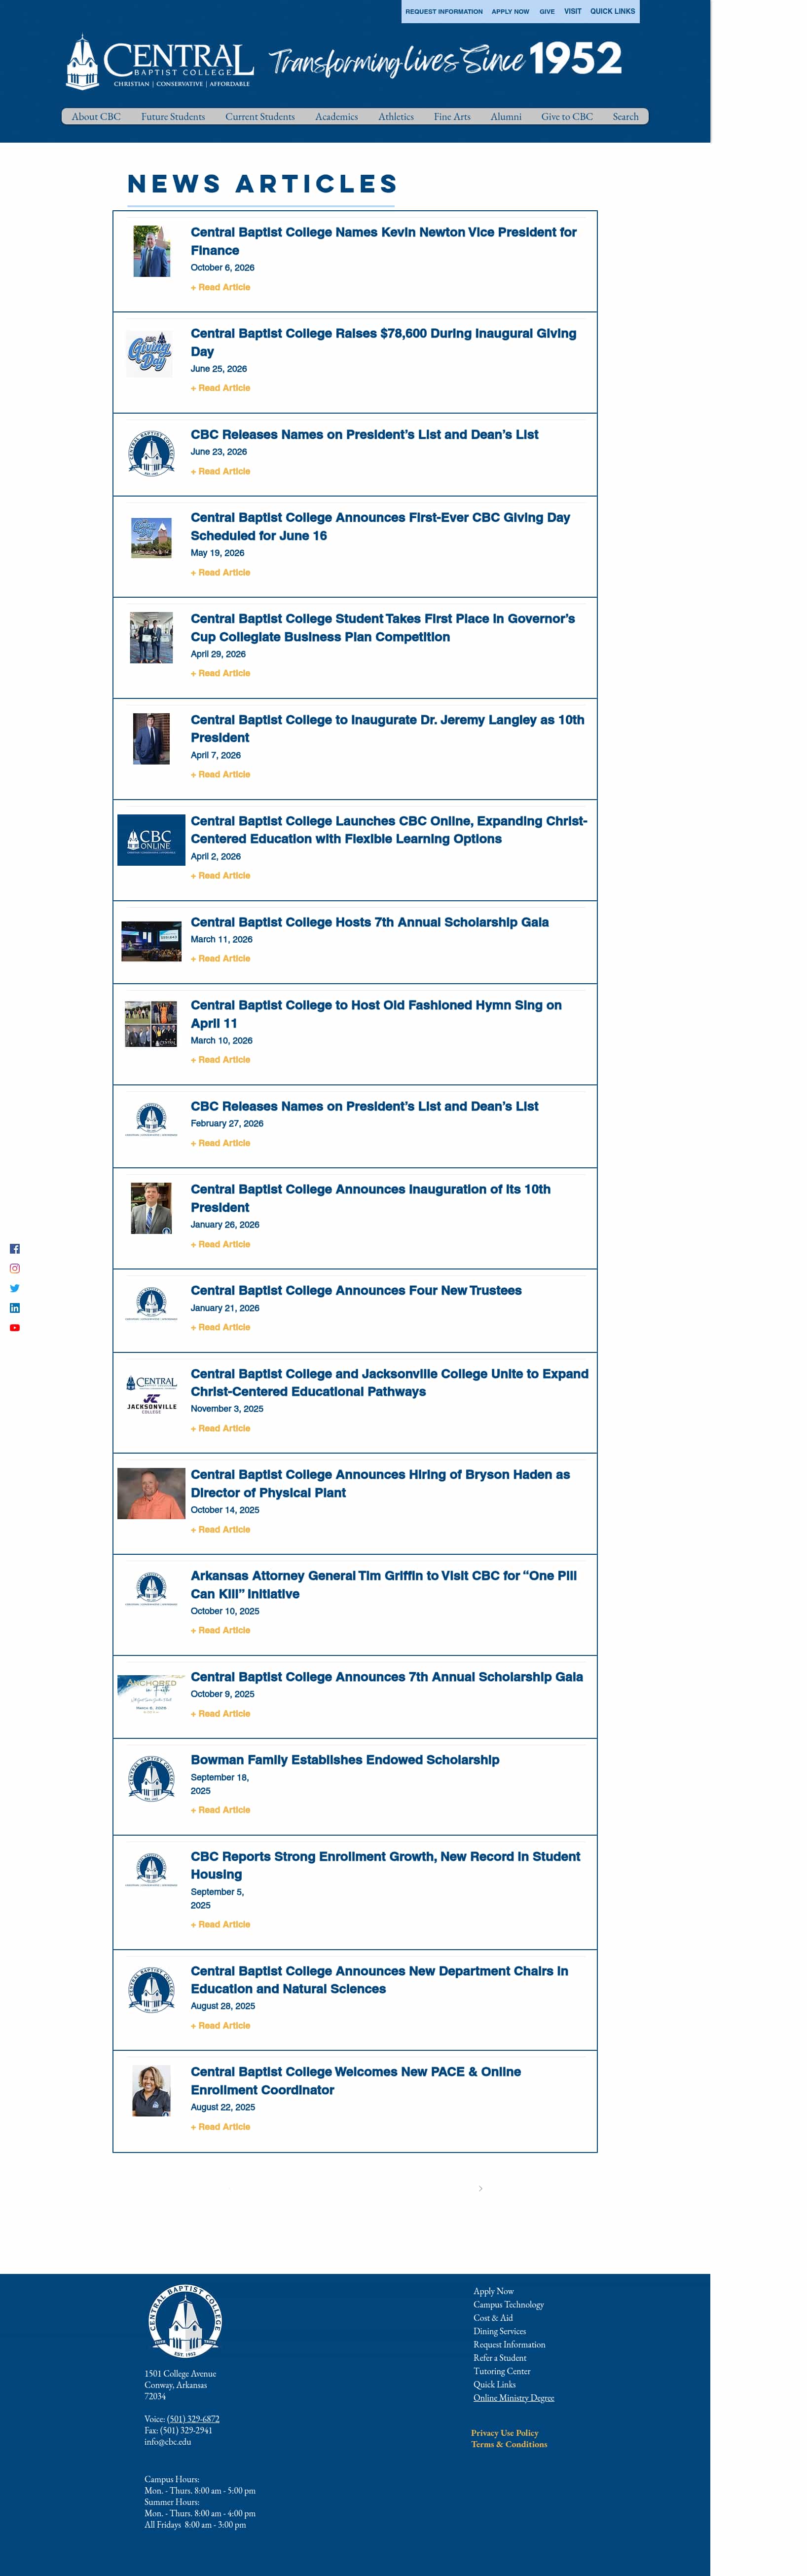Open the Fine Arts menu
The width and height of the screenshot is (807, 2576).
[x=452, y=117]
